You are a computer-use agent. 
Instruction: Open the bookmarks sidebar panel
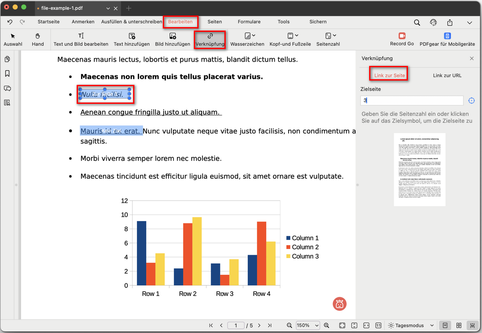click(7, 74)
